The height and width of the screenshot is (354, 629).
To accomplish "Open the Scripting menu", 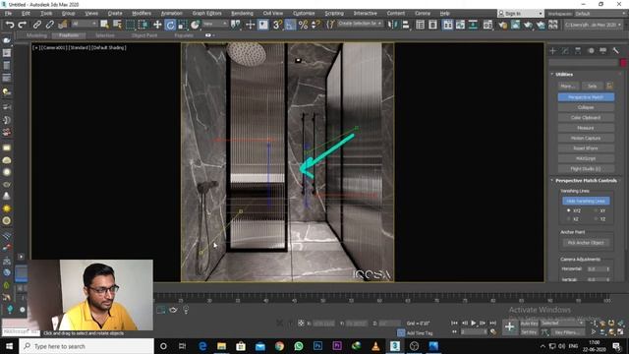I will (x=334, y=13).
